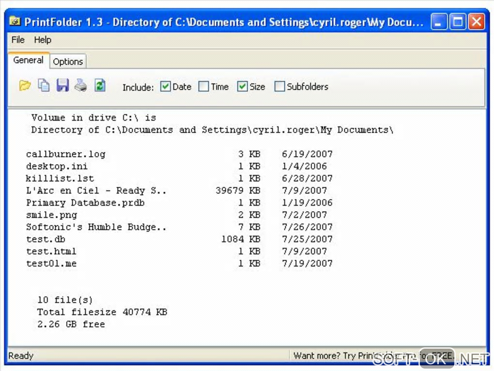The image size is (494, 371).
Task: Click the date 7/25/2007
Action: click(x=307, y=239)
